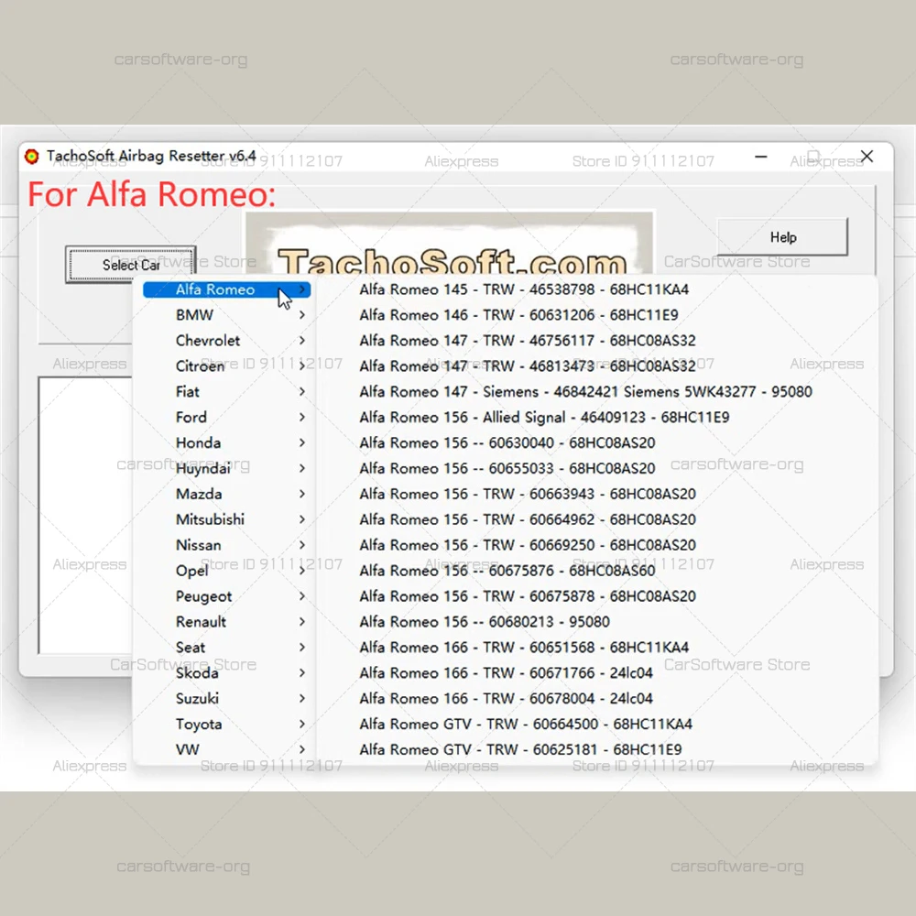The height and width of the screenshot is (916, 916).
Task: Open the Help button
Action: tap(782, 237)
